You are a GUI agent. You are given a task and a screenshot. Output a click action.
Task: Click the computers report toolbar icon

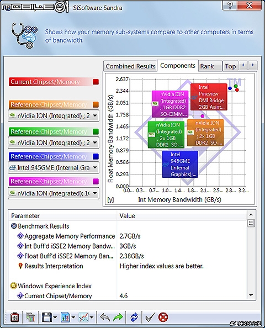tap(31, 318)
